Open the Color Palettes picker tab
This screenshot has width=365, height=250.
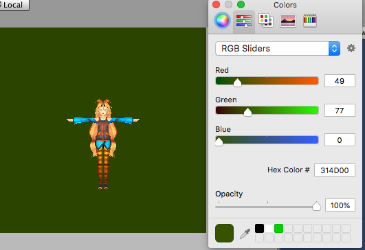[x=266, y=21]
